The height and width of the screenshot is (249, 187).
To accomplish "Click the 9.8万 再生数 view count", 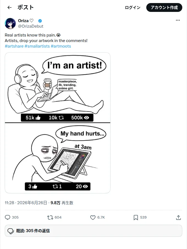I will [62, 203].
